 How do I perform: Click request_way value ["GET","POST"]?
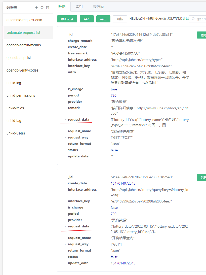pyautogui.click(x=122, y=137)
